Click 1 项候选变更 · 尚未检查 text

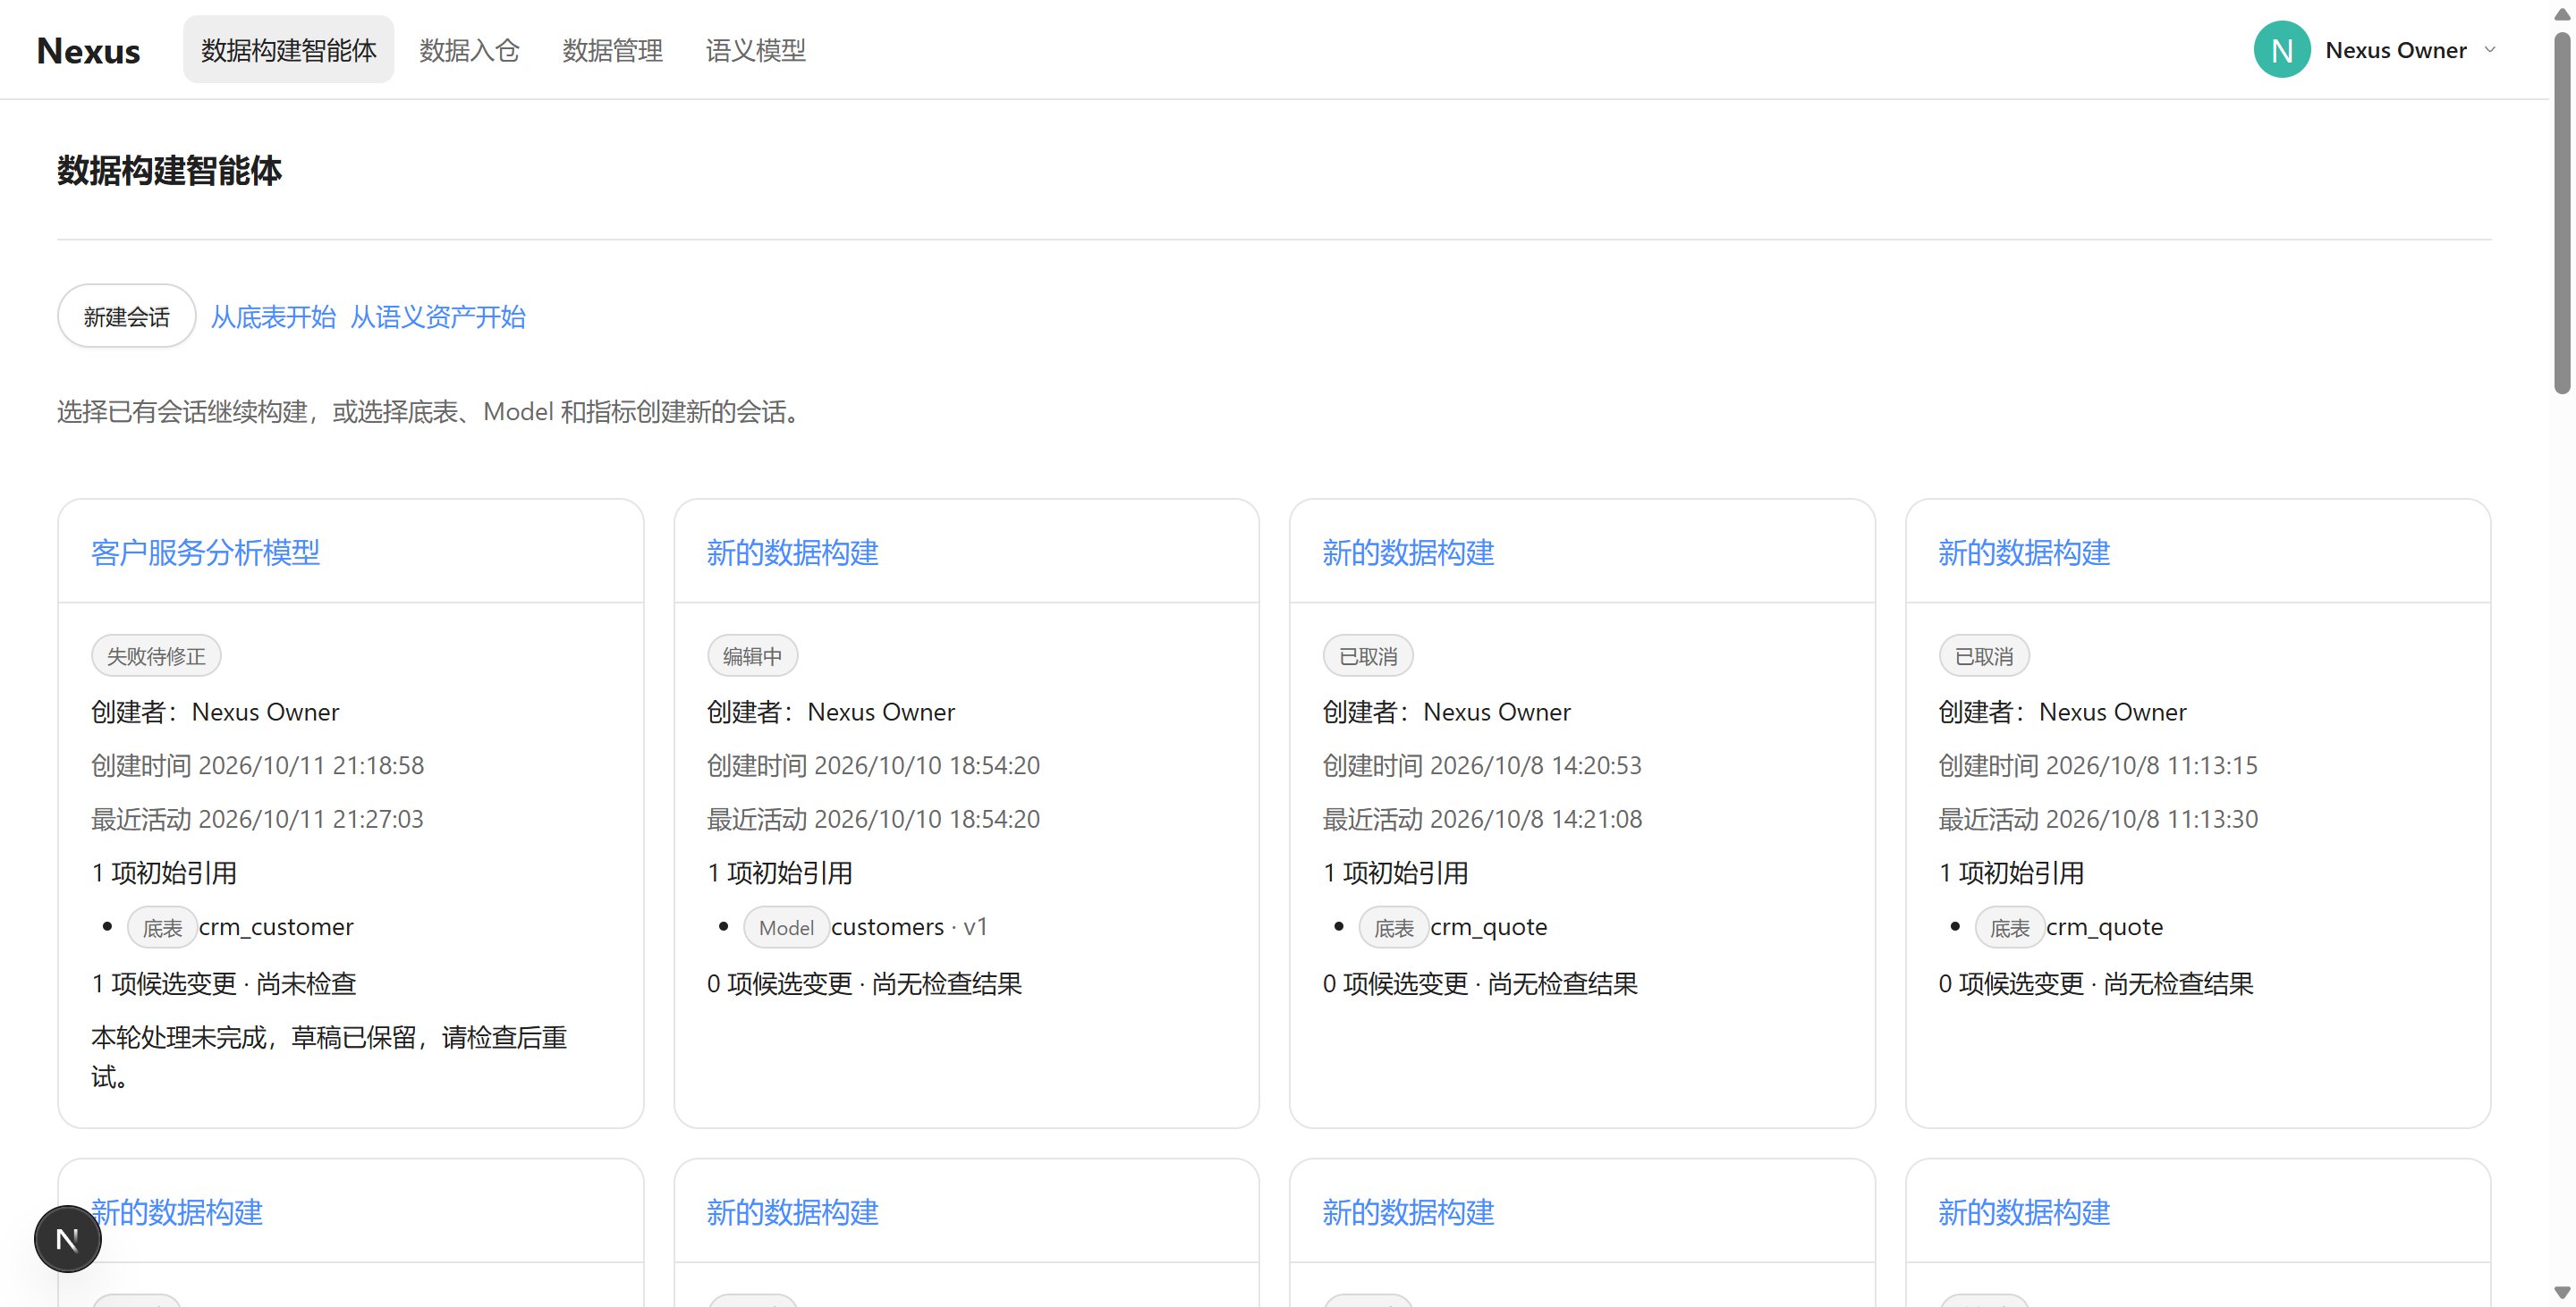pyautogui.click(x=224, y=983)
